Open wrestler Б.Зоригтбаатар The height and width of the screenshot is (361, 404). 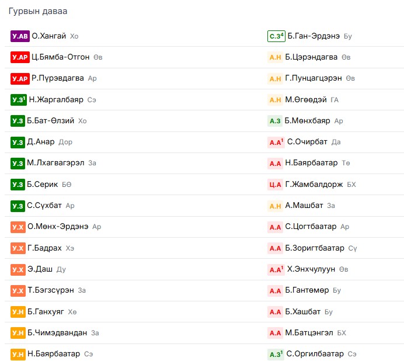[x=315, y=248]
